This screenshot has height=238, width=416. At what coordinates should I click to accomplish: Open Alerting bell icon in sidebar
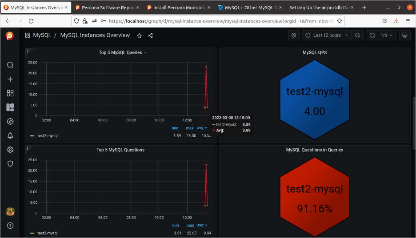10,135
